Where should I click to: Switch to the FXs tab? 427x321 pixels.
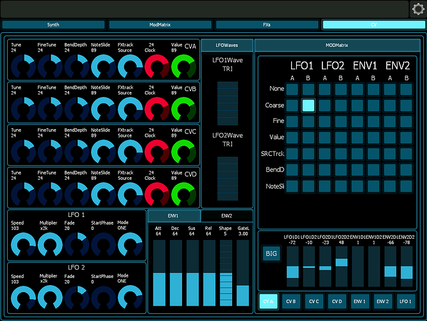coord(267,25)
